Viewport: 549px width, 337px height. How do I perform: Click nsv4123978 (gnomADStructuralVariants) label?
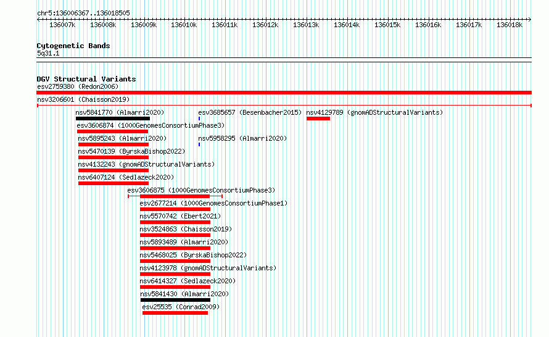pos(208,268)
